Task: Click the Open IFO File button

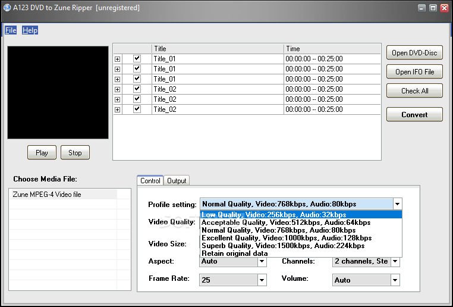Action: click(x=414, y=71)
